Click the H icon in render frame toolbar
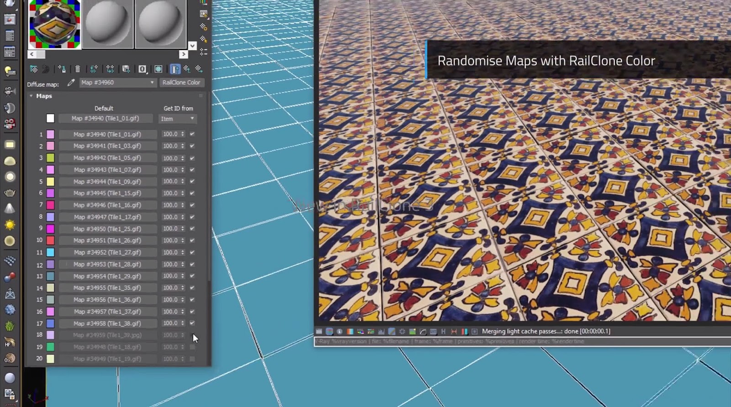Image resolution: width=731 pixels, height=407 pixels. (443, 331)
